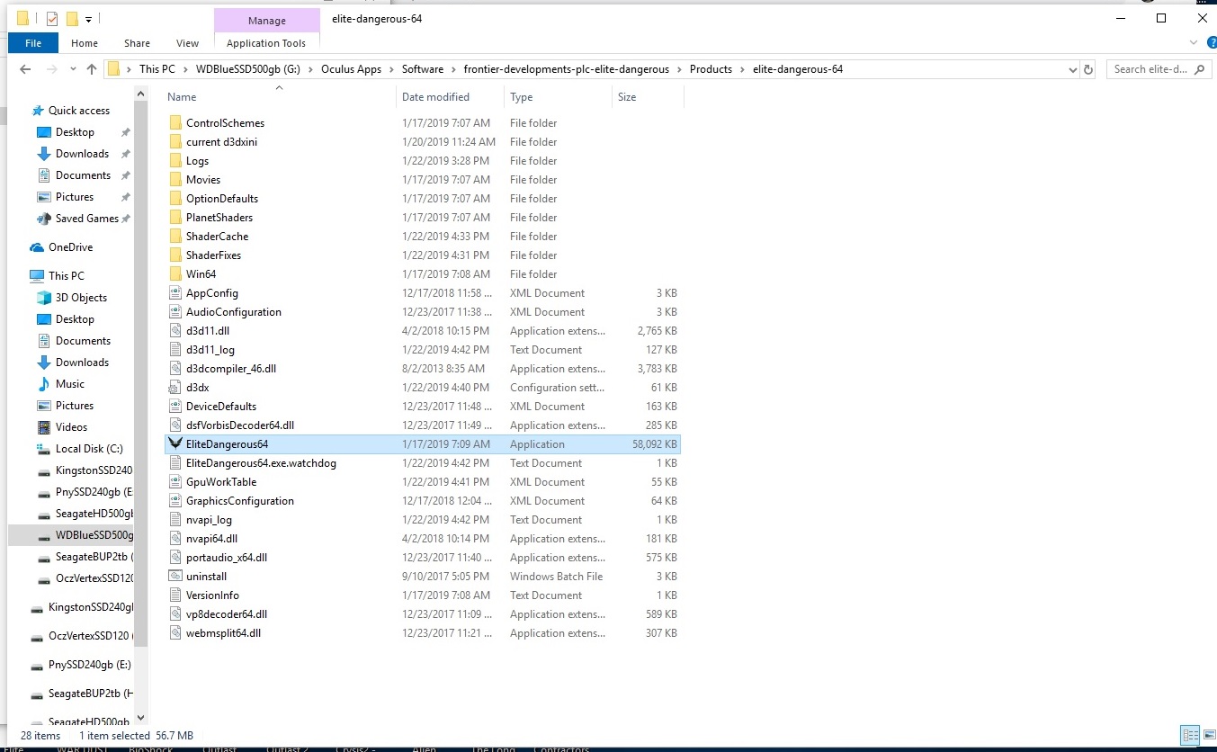Select Quick access in navigation pane
The height and width of the screenshot is (752, 1217).
79,110
